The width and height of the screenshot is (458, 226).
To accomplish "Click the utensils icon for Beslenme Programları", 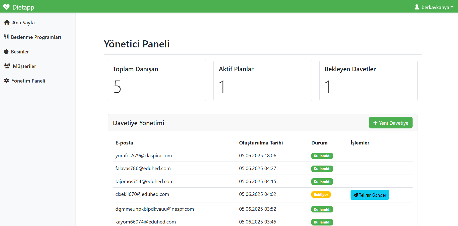I will point(6,37).
